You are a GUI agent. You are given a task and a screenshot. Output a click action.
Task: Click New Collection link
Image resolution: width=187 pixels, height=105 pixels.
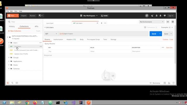15,31
